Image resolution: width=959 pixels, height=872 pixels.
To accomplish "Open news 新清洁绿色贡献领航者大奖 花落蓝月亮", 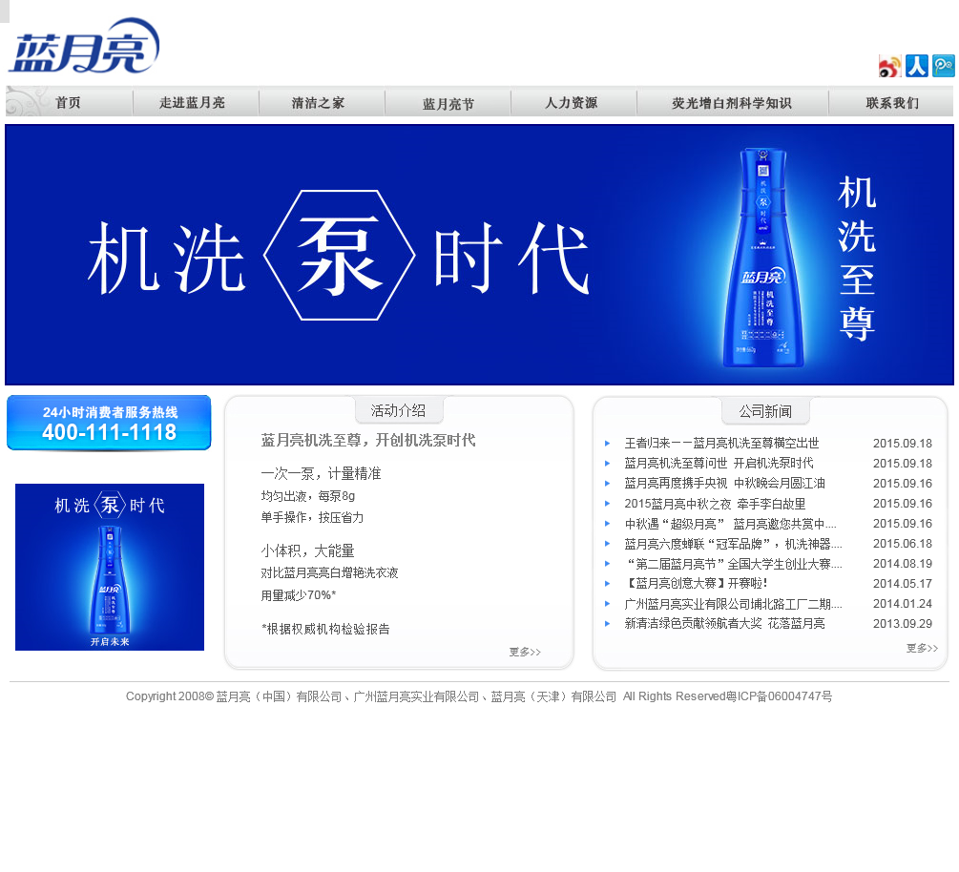I will [725, 624].
